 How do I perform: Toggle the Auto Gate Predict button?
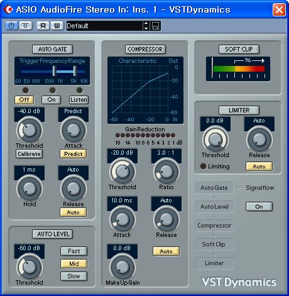[x=74, y=154]
